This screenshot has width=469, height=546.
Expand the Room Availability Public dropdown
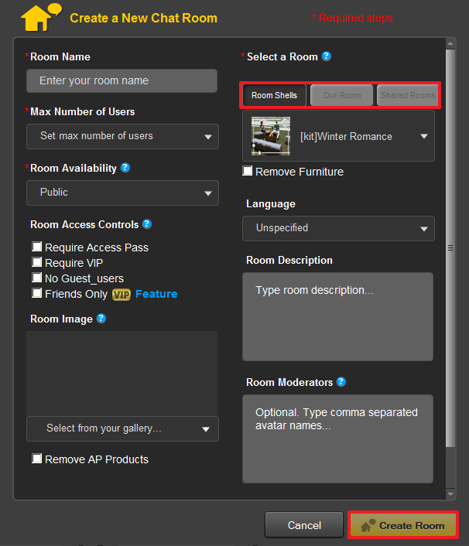[122, 193]
